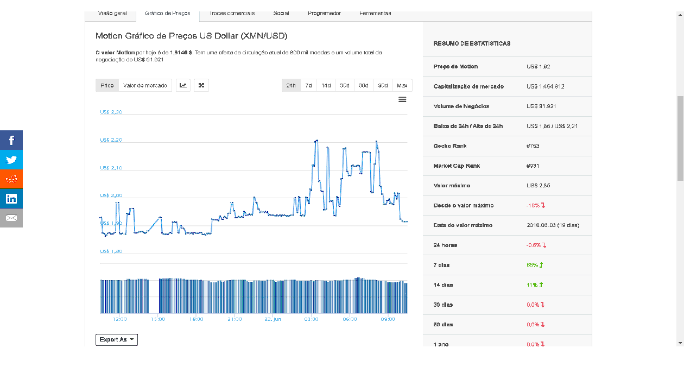Share page via email envelope icon
The width and height of the screenshot is (684, 373).
[11, 218]
